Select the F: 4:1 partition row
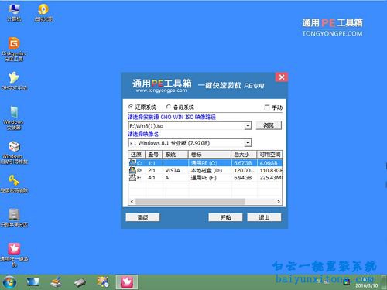This screenshot has height=290, width=387. 205,178
